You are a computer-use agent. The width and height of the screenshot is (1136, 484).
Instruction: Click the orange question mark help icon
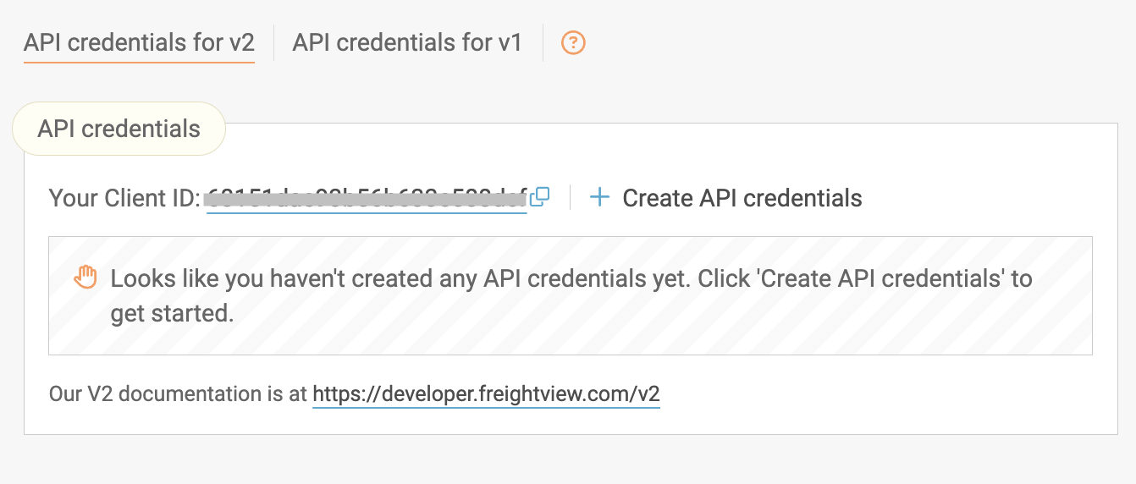click(574, 42)
